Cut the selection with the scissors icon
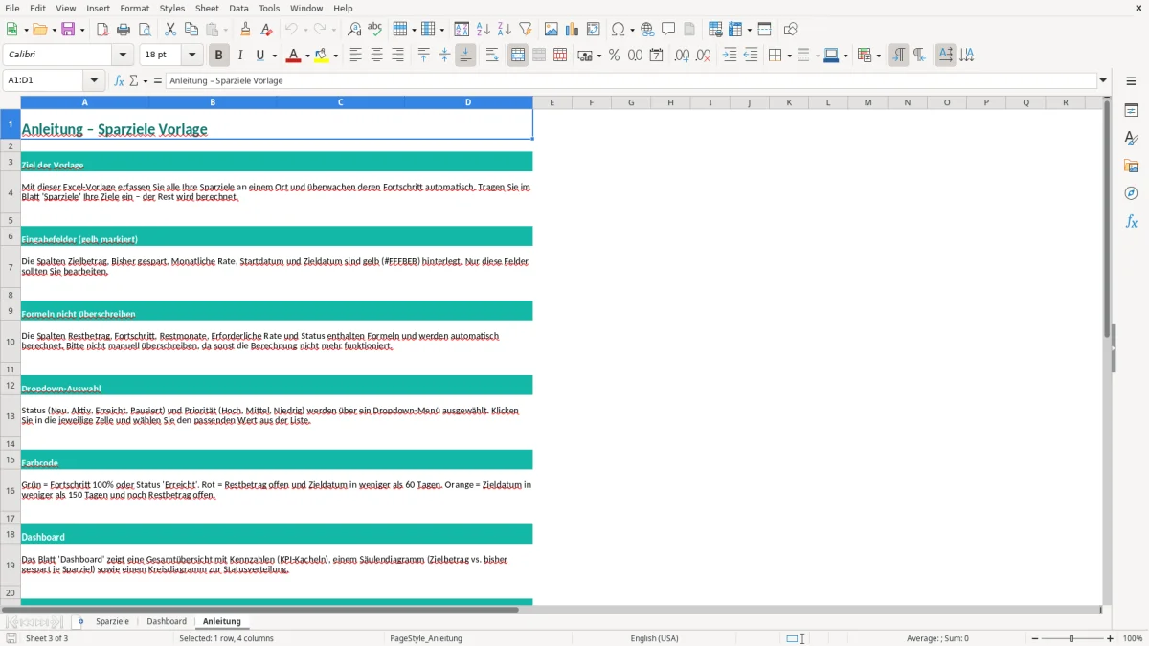 point(170,30)
